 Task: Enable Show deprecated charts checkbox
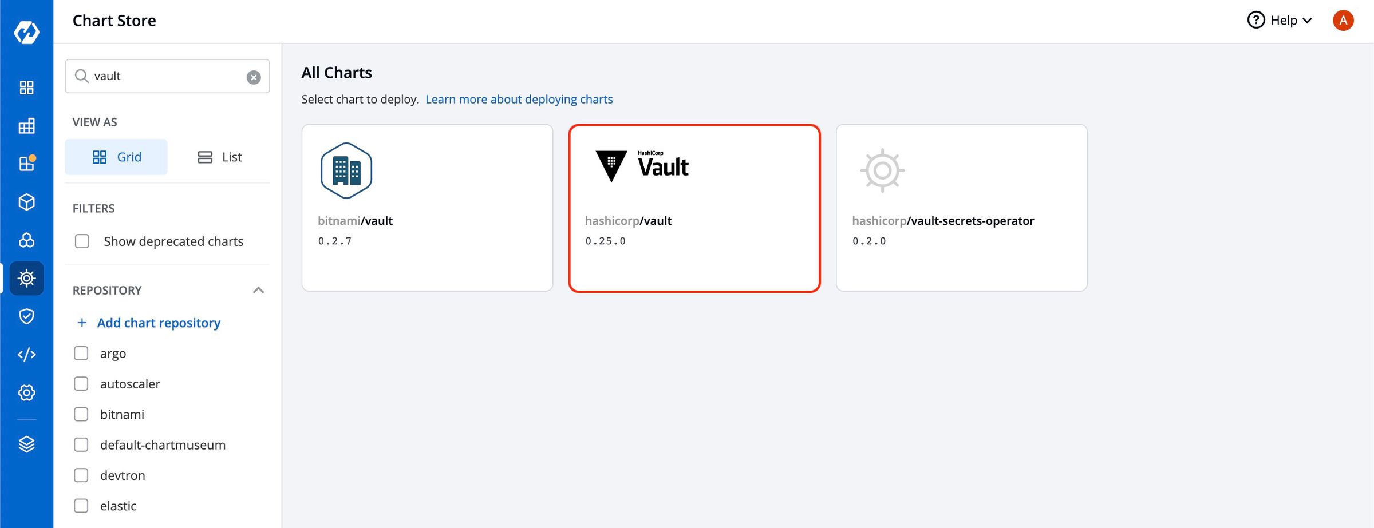click(x=82, y=241)
